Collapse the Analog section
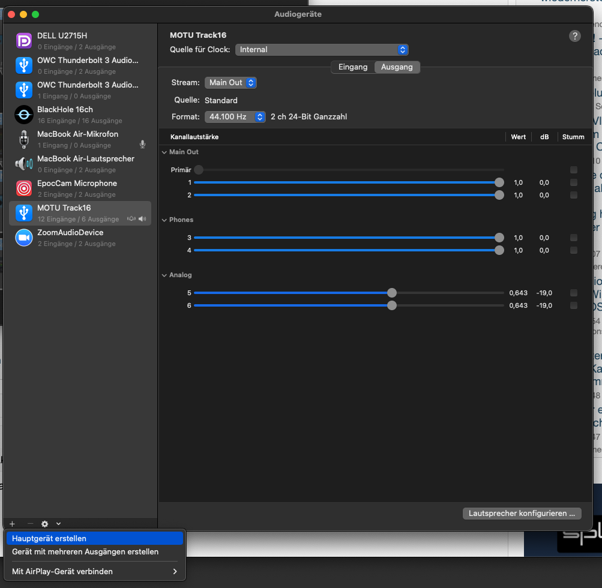Image resolution: width=602 pixels, height=588 pixels. pyautogui.click(x=164, y=275)
